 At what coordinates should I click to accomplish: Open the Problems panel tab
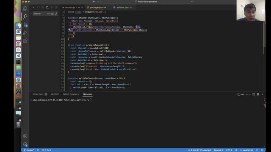coord(40,94)
